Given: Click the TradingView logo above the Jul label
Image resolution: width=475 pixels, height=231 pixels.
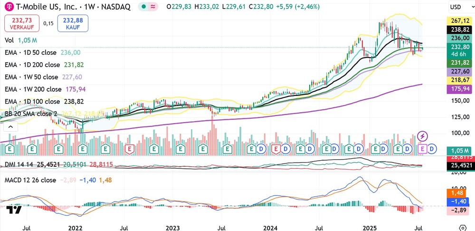Looking at the screenshot, I should point(14,210).
